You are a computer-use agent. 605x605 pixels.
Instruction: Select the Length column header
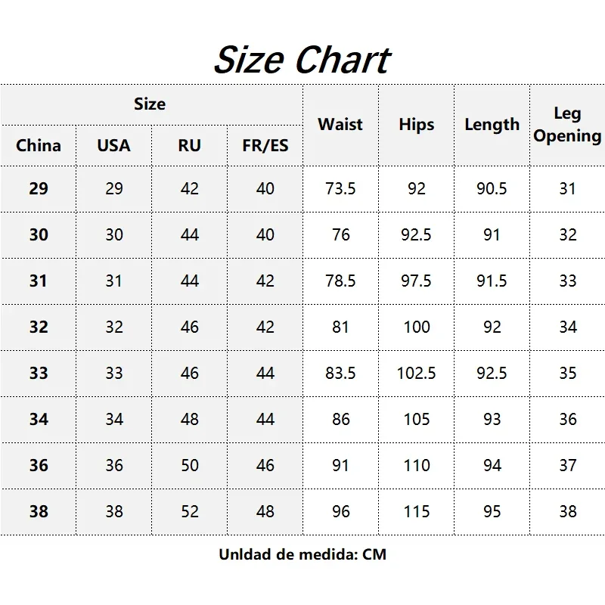(492, 125)
